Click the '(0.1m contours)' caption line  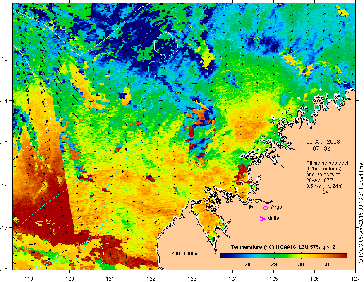[x=324, y=169]
